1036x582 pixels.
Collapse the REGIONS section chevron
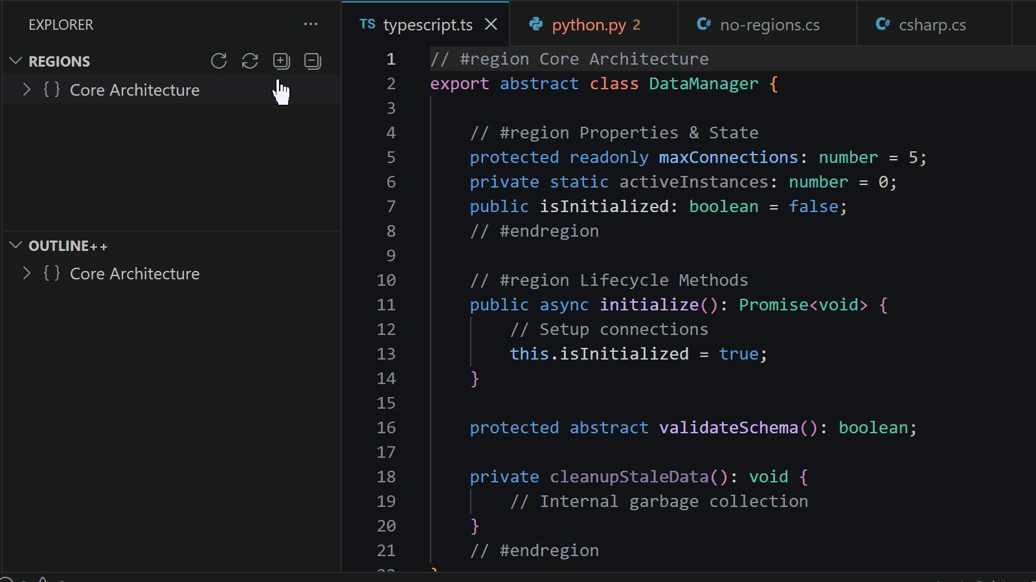pyautogui.click(x=16, y=61)
